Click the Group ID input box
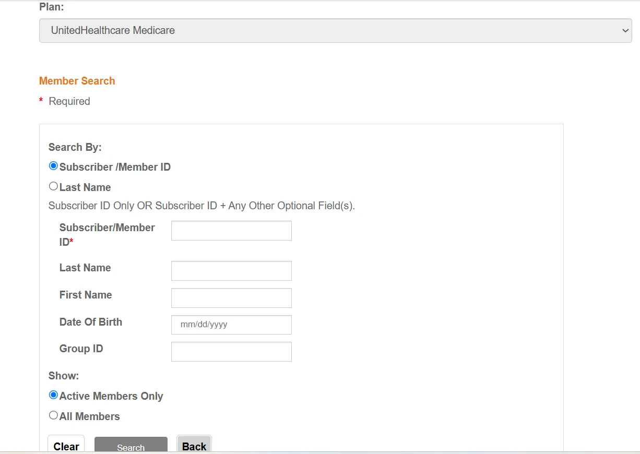The width and height of the screenshot is (640, 454). [x=231, y=352]
